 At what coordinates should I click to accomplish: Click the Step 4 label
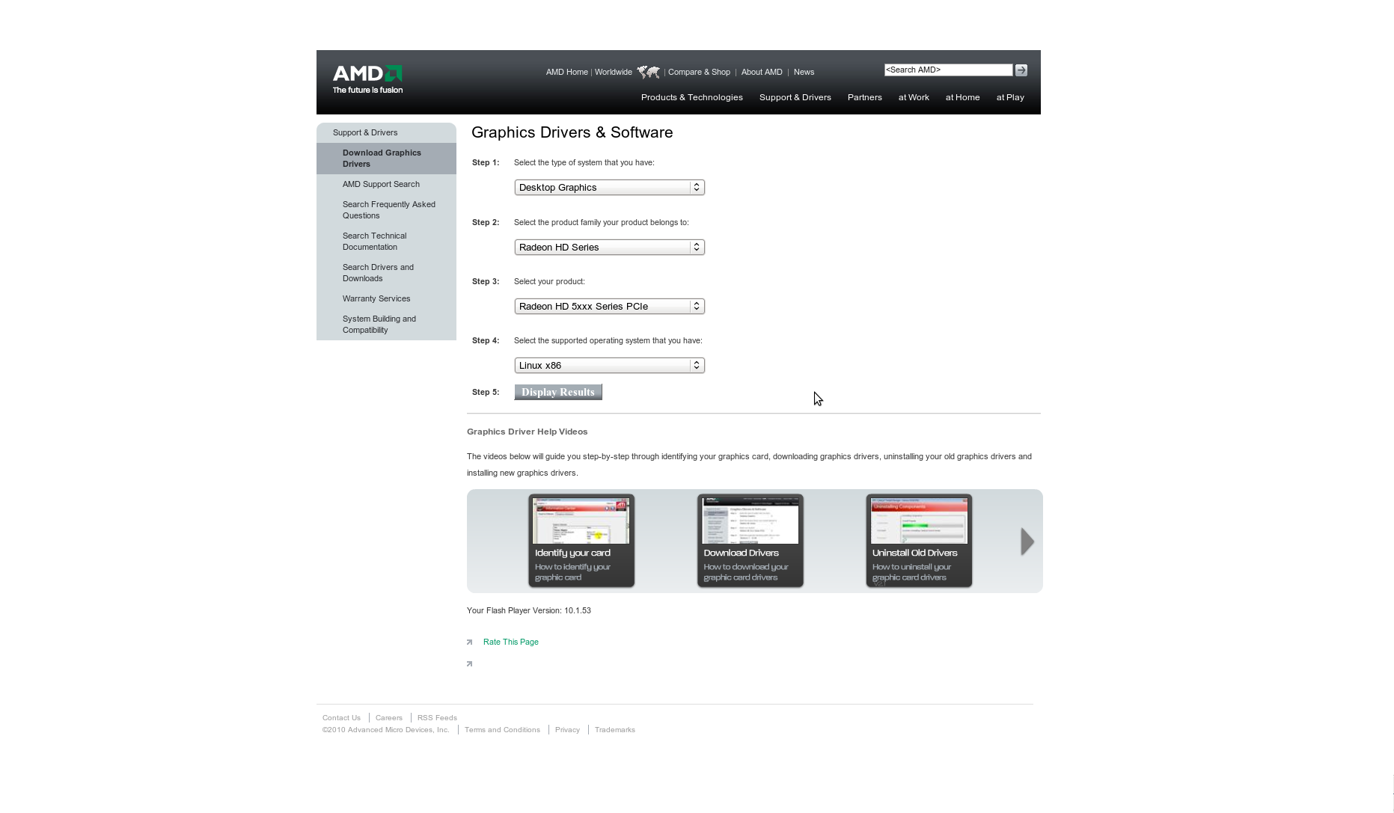485,340
